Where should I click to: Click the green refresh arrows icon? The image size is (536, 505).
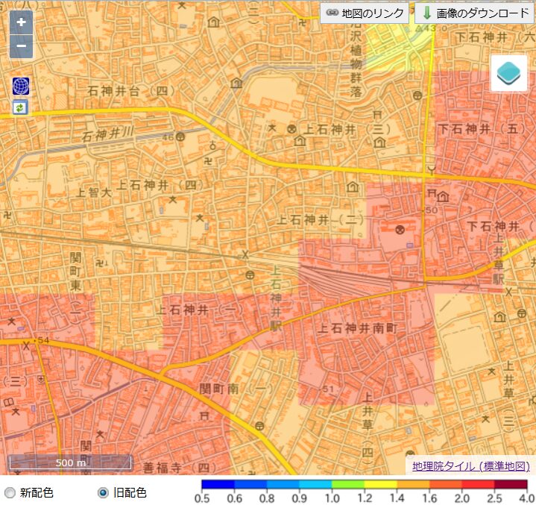pyautogui.click(x=20, y=107)
